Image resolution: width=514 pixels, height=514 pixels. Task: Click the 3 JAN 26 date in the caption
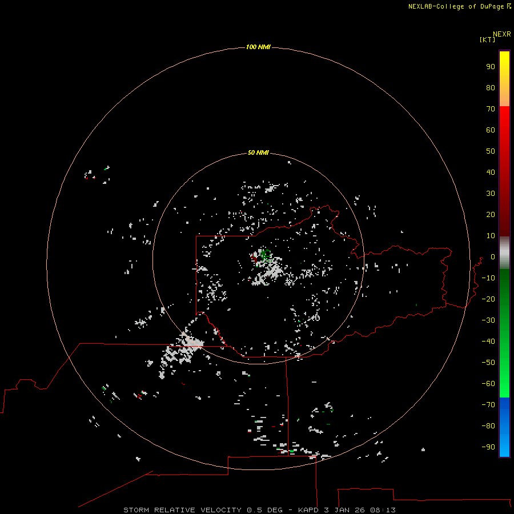[345, 510]
